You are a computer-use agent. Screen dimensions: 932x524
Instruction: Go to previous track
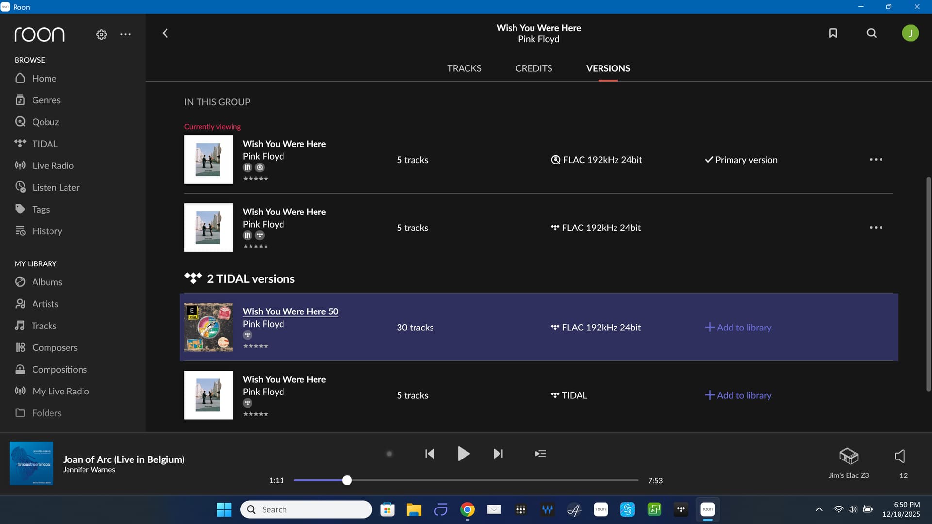point(430,454)
